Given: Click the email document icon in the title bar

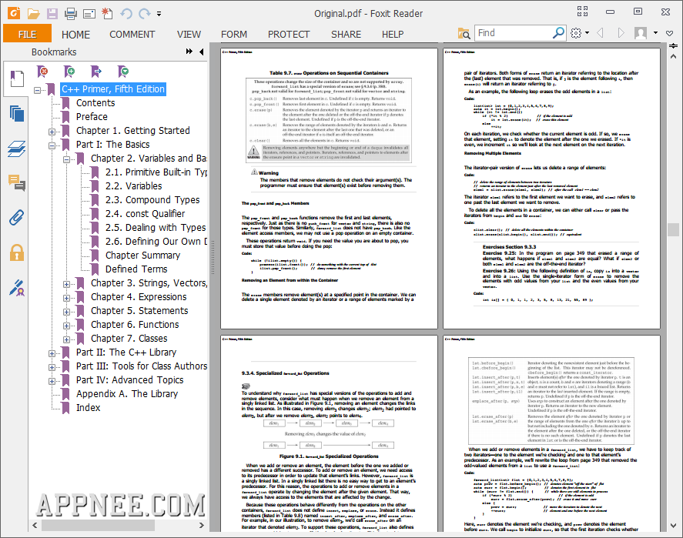Looking at the screenshot, I should 89,14.
